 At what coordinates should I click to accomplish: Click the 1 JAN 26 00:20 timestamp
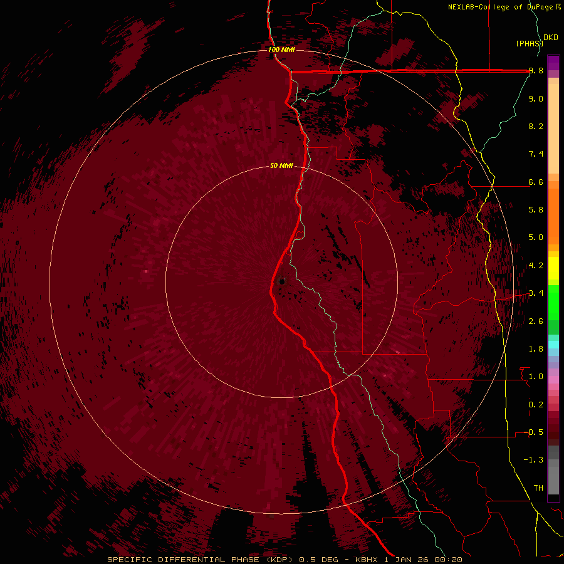[x=423, y=560]
